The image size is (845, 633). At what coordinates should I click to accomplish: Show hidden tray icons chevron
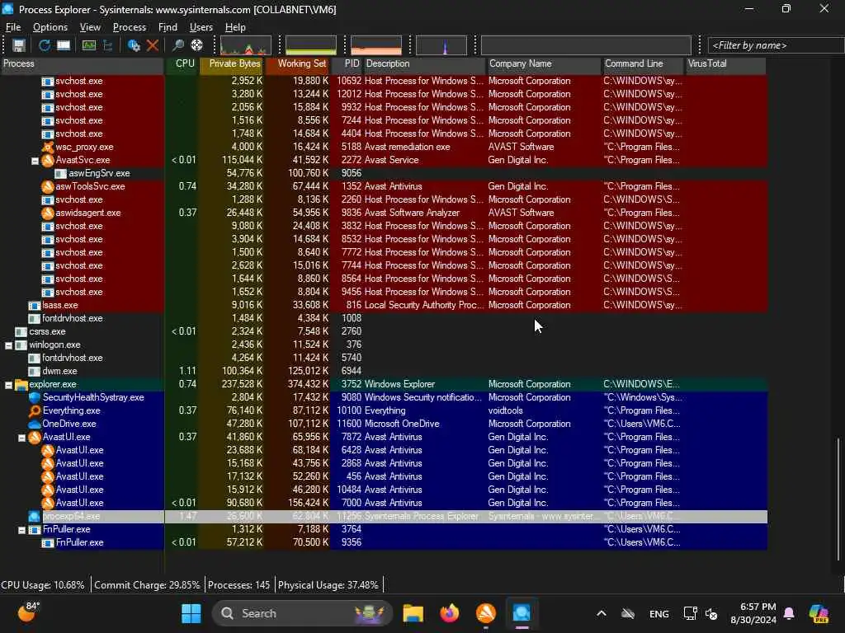pos(602,613)
